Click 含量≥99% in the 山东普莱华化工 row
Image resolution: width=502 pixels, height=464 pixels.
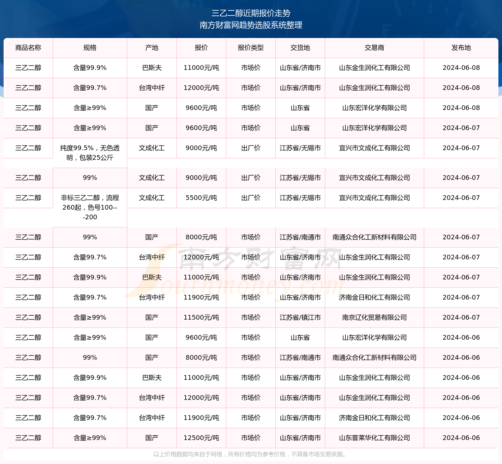pyautogui.click(x=90, y=438)
